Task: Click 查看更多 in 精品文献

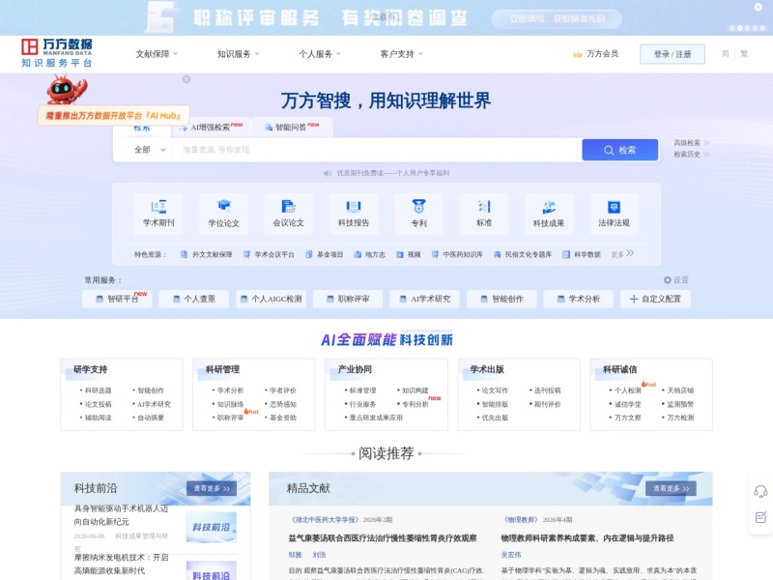Action: pos(671,488)
